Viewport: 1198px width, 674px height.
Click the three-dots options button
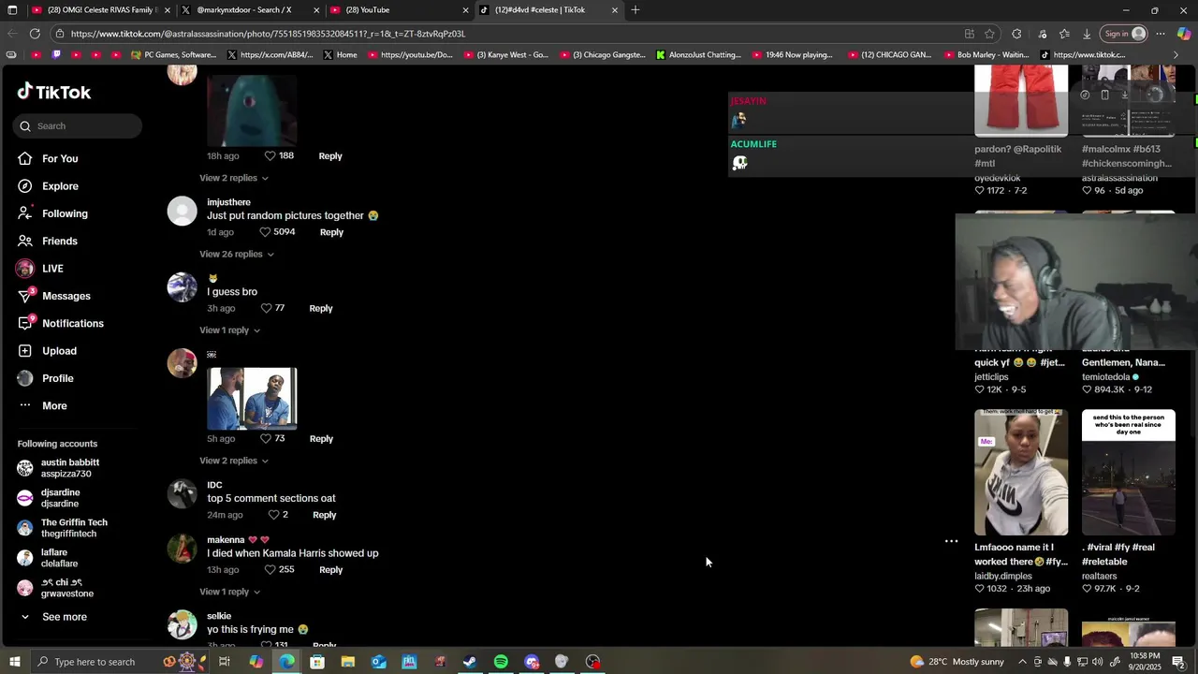coord(951,541)
